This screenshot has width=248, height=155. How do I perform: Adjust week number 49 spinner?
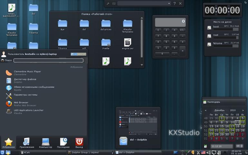coord(239,146)
